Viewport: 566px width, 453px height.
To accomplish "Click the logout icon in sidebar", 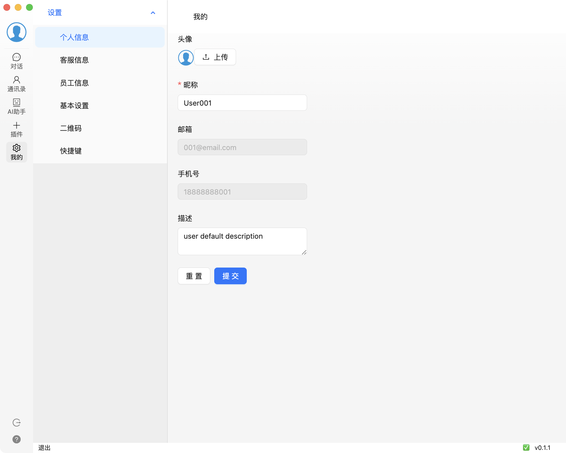I will tap(16, 422).
